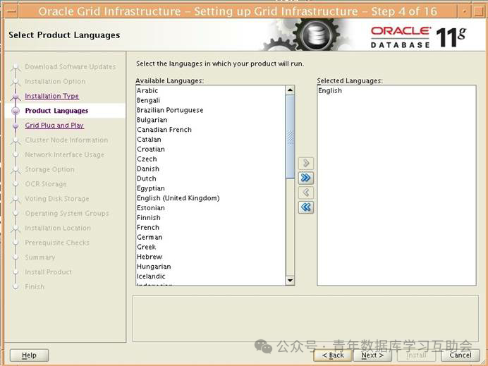
Task: Click the OCR Storage step
Action: 46,184
